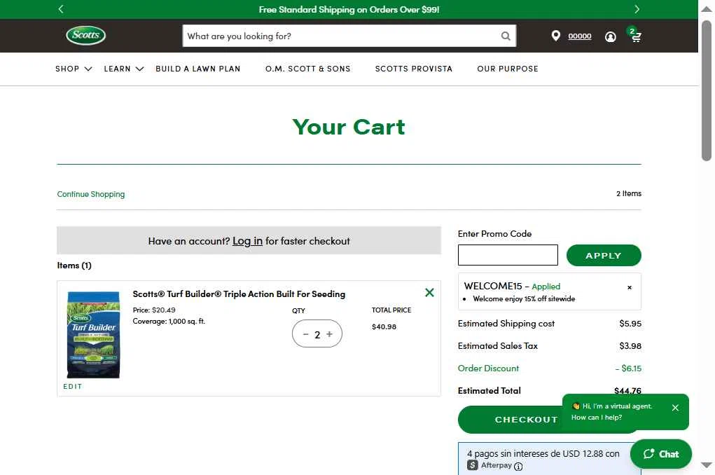Click Edit under the product image
The image size is (715, 475).
(73, 387)
